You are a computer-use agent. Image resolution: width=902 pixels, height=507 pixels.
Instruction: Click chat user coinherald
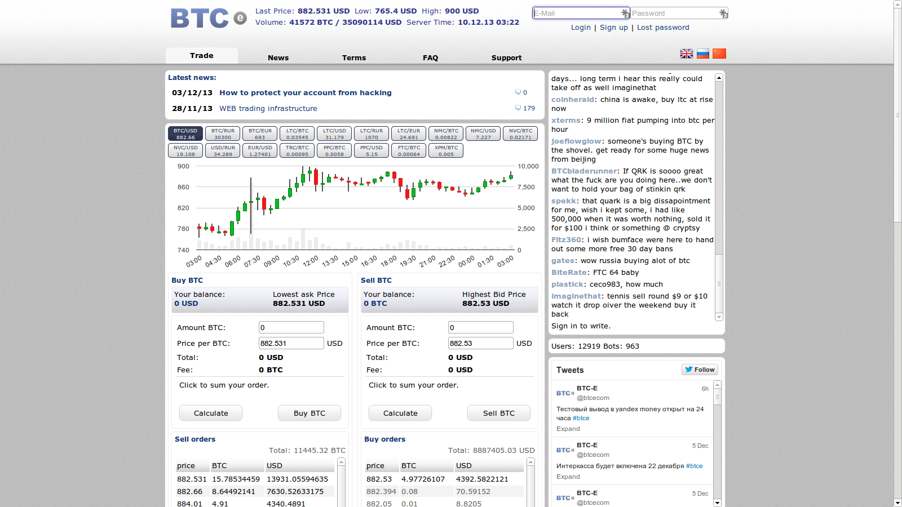572,100
